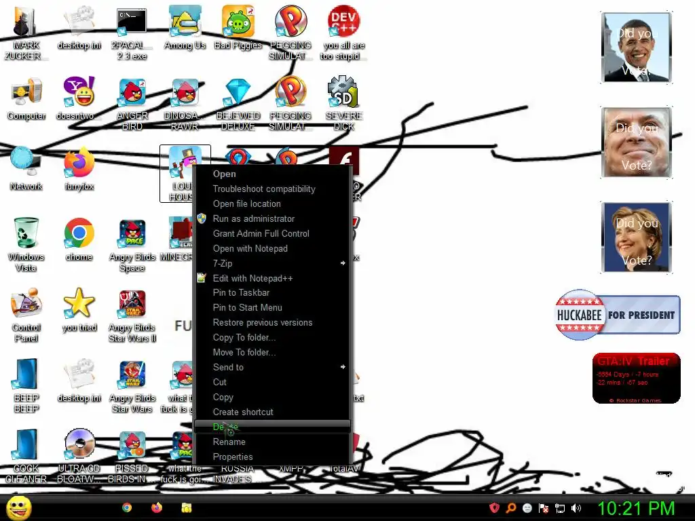Select the top-row desktop.ini file icon
Screen dimensions: 695x521
point(79,27)
